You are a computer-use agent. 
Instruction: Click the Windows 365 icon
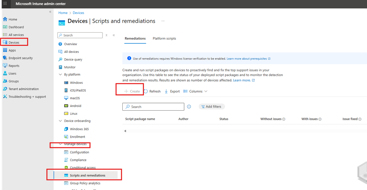pos(66,129)
